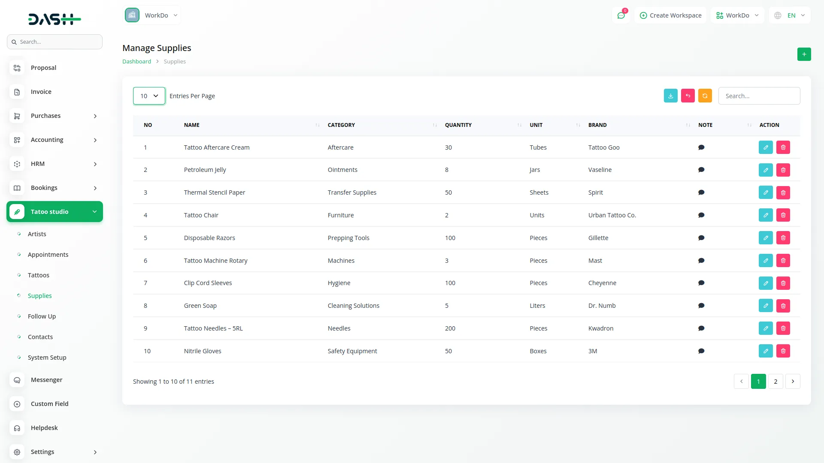Click the teal download export icon
824x463 pixels.
[670, 96]
